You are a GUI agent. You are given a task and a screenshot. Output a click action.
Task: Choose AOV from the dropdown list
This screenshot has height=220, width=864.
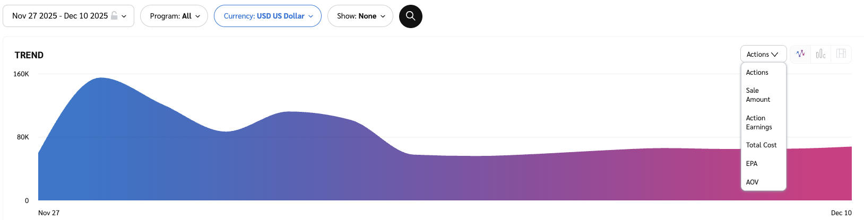point(752,182)
